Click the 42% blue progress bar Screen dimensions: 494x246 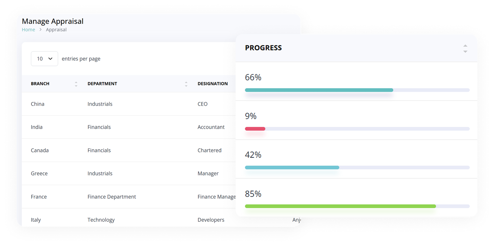point(292,167)
